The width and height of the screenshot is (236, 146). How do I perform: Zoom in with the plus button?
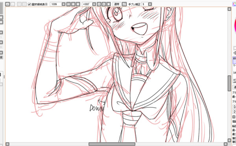[73, 4]
